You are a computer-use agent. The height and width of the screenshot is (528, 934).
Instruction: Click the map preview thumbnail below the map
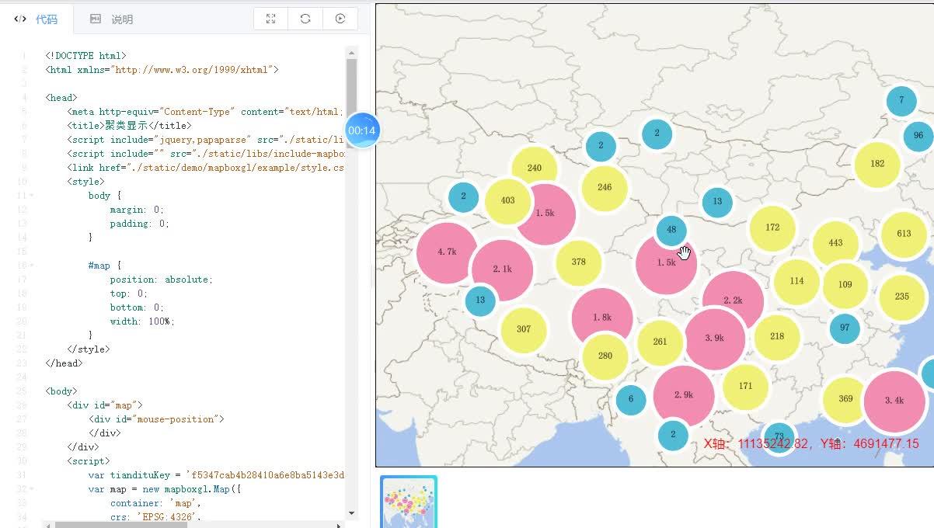point(409,502)
